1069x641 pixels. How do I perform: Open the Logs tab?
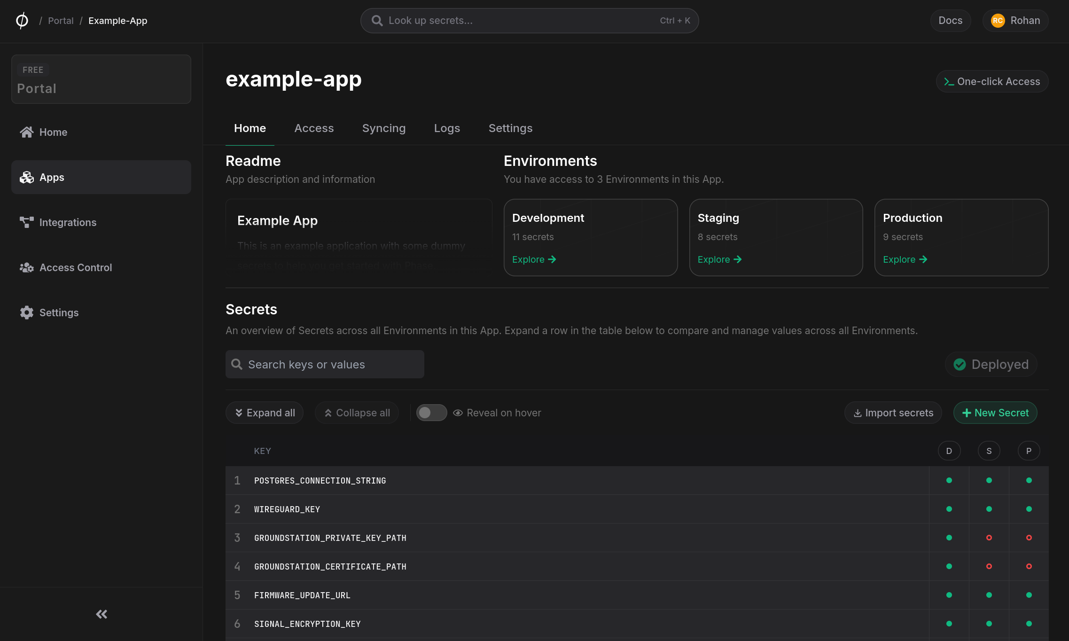click(x=447, y=128)
